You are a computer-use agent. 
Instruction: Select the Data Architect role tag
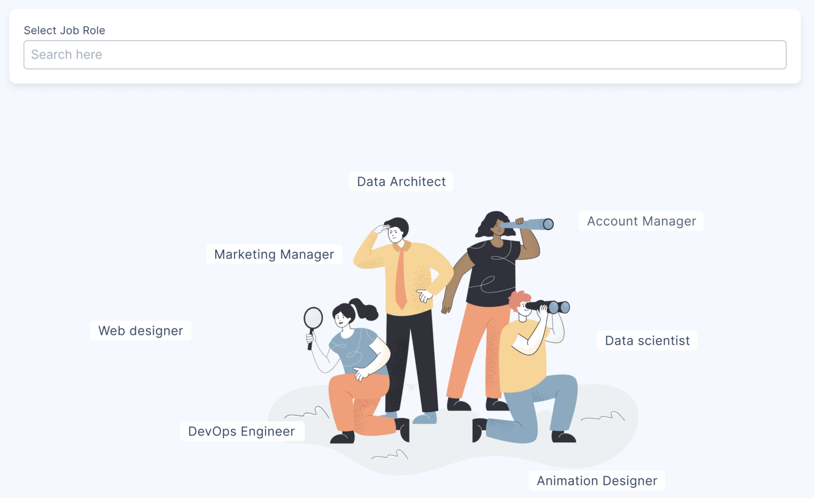pyautogui.click(x=401, y=181)
